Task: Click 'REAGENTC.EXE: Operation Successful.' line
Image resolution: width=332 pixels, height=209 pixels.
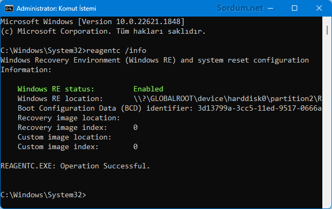Action: (75, 166)
